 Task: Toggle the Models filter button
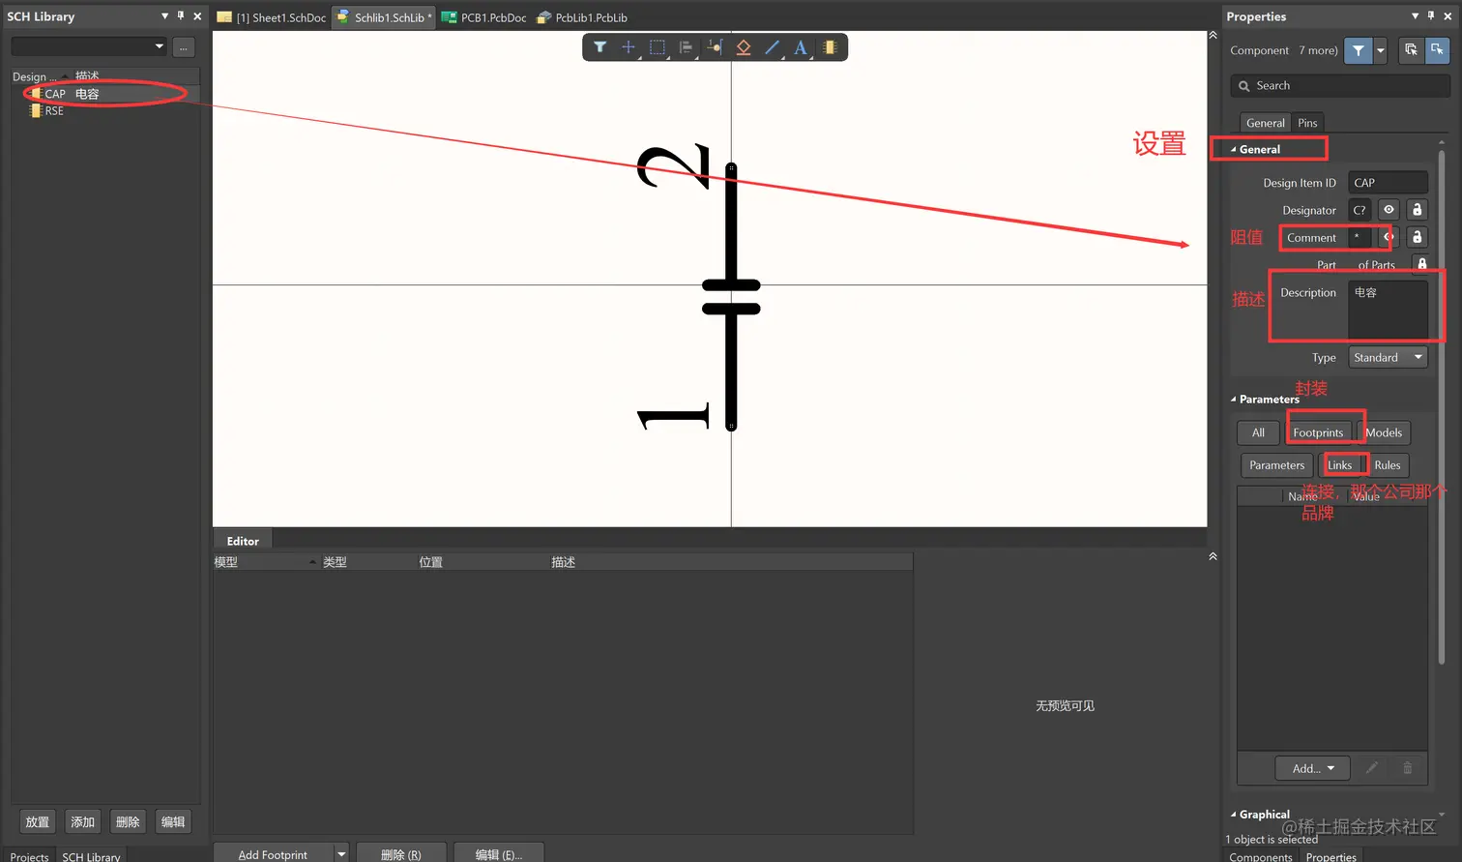coord(1384,433)
